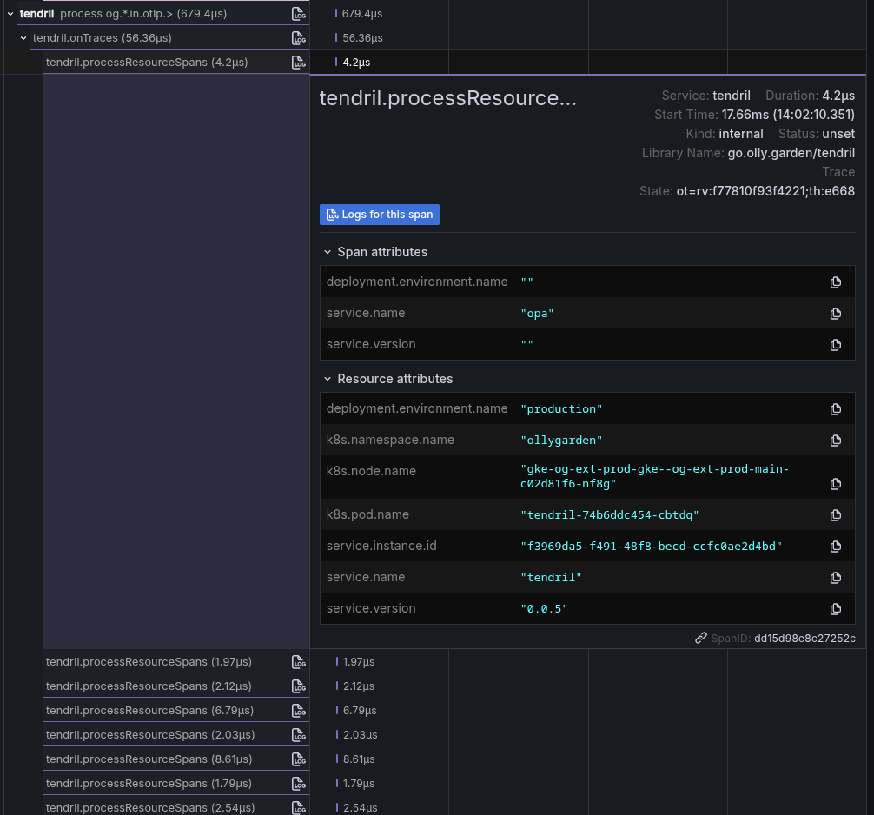The image size is (874, 815).
Task: Copy the k8s.namespace.name "ollygarden" value
Action: click(x=836, y=441)
